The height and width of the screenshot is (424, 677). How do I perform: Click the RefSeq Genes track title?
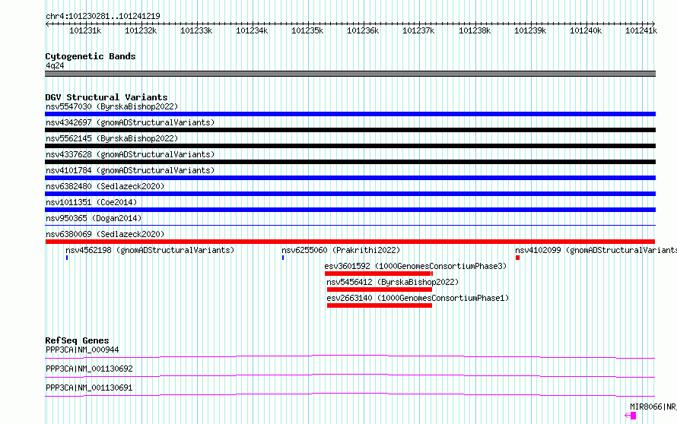pyautogui.click(x=77, y=340)
